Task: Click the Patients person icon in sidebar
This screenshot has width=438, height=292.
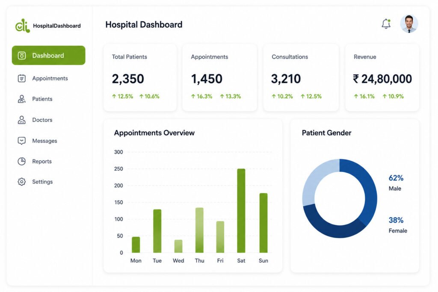Action: pos(21,99)
